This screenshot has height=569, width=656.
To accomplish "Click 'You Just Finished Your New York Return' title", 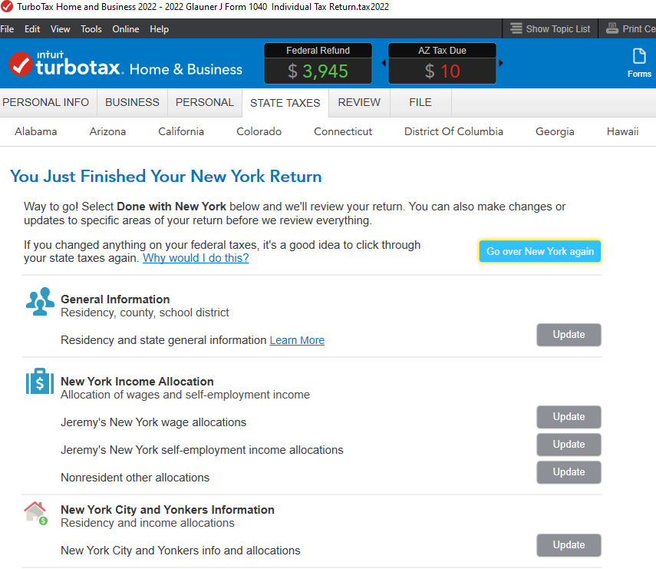I will (x=166, y=177).
